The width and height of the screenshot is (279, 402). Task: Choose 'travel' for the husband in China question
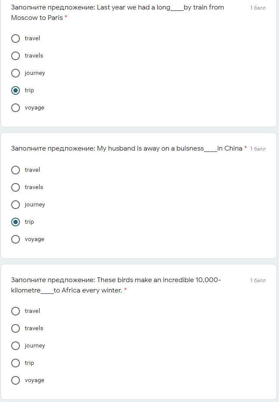pyautogui.click(x=16, y=170)
